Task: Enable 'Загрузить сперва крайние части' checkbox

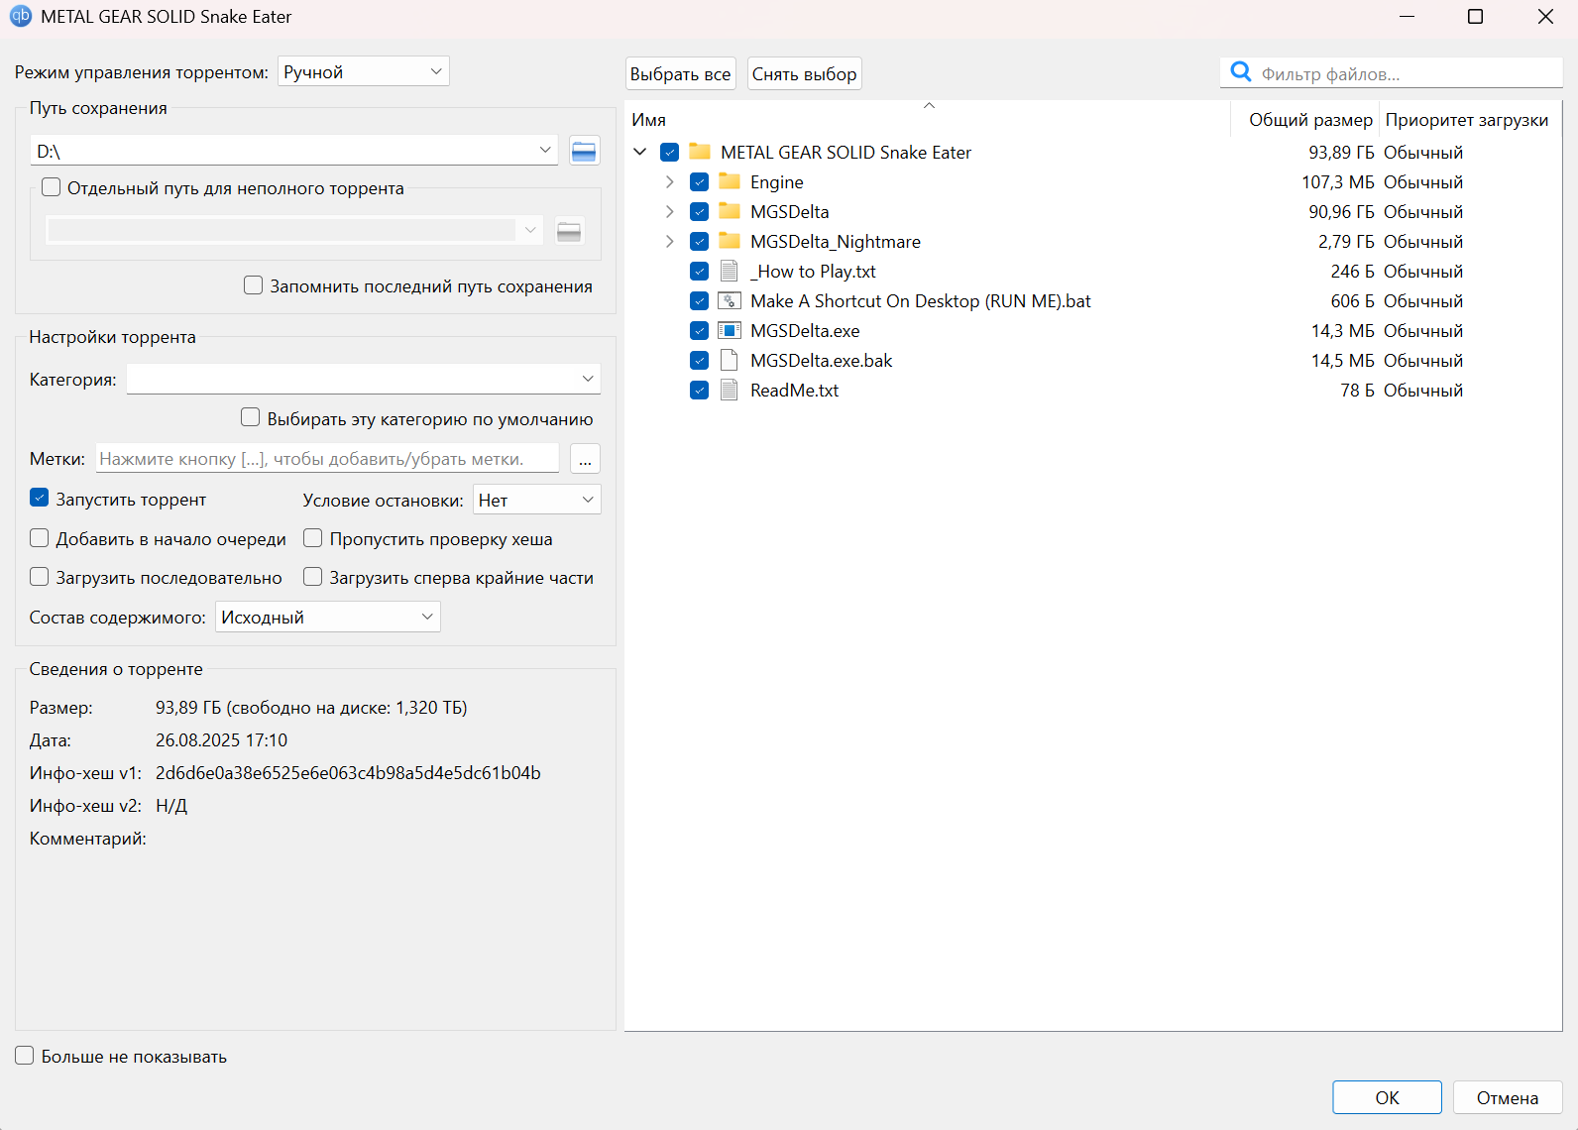Action: (313, 577)
